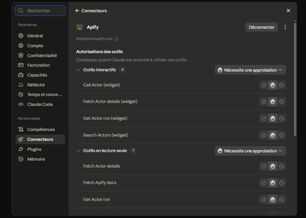Go to Confidentialité settings
Image resolution: width=306 pixels, height=218 pixels.
tap(40, 55)
